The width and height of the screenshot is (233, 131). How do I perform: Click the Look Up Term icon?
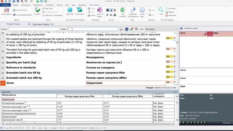tap(14, 10)
